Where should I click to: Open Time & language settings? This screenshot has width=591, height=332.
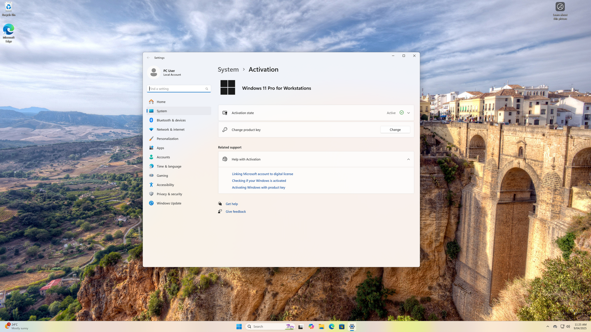point(179,166)
